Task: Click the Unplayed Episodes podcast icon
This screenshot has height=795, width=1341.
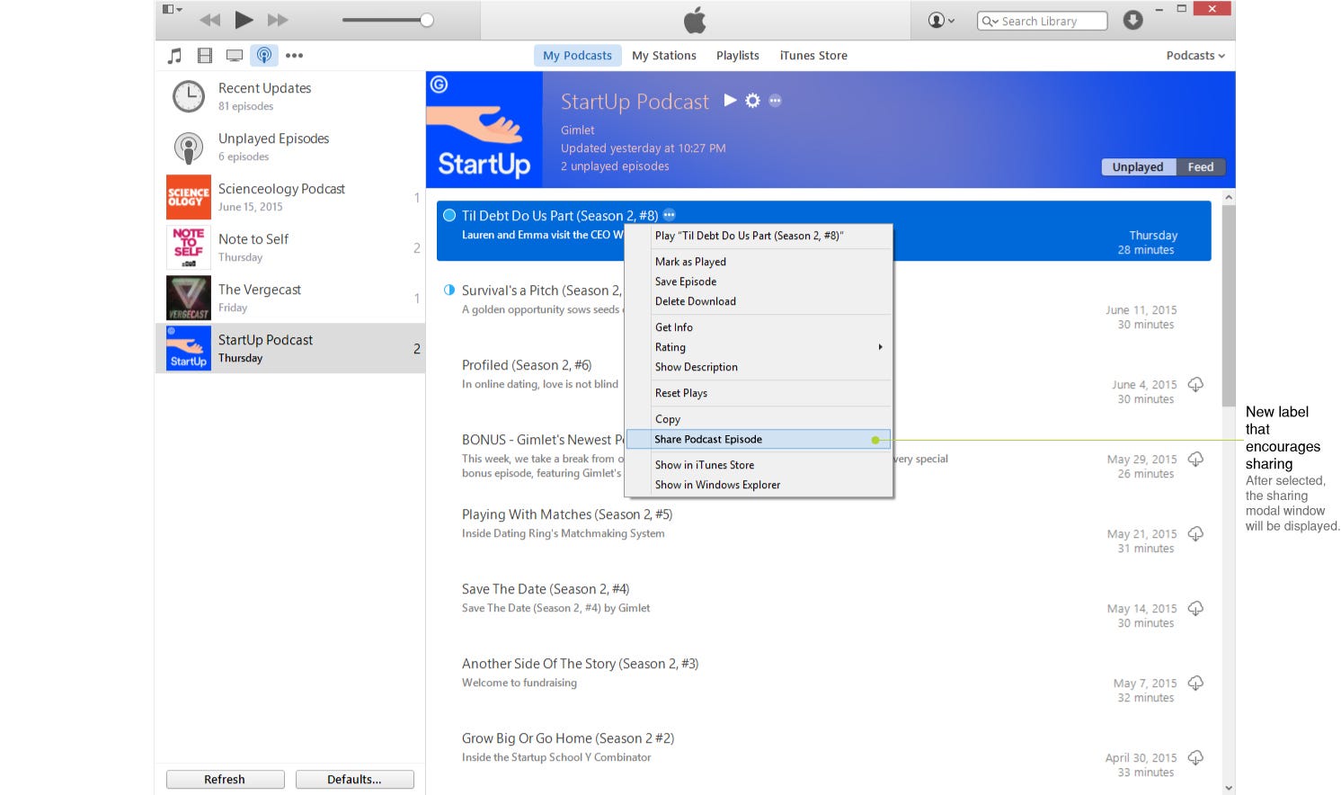Action: coord(189,147)
